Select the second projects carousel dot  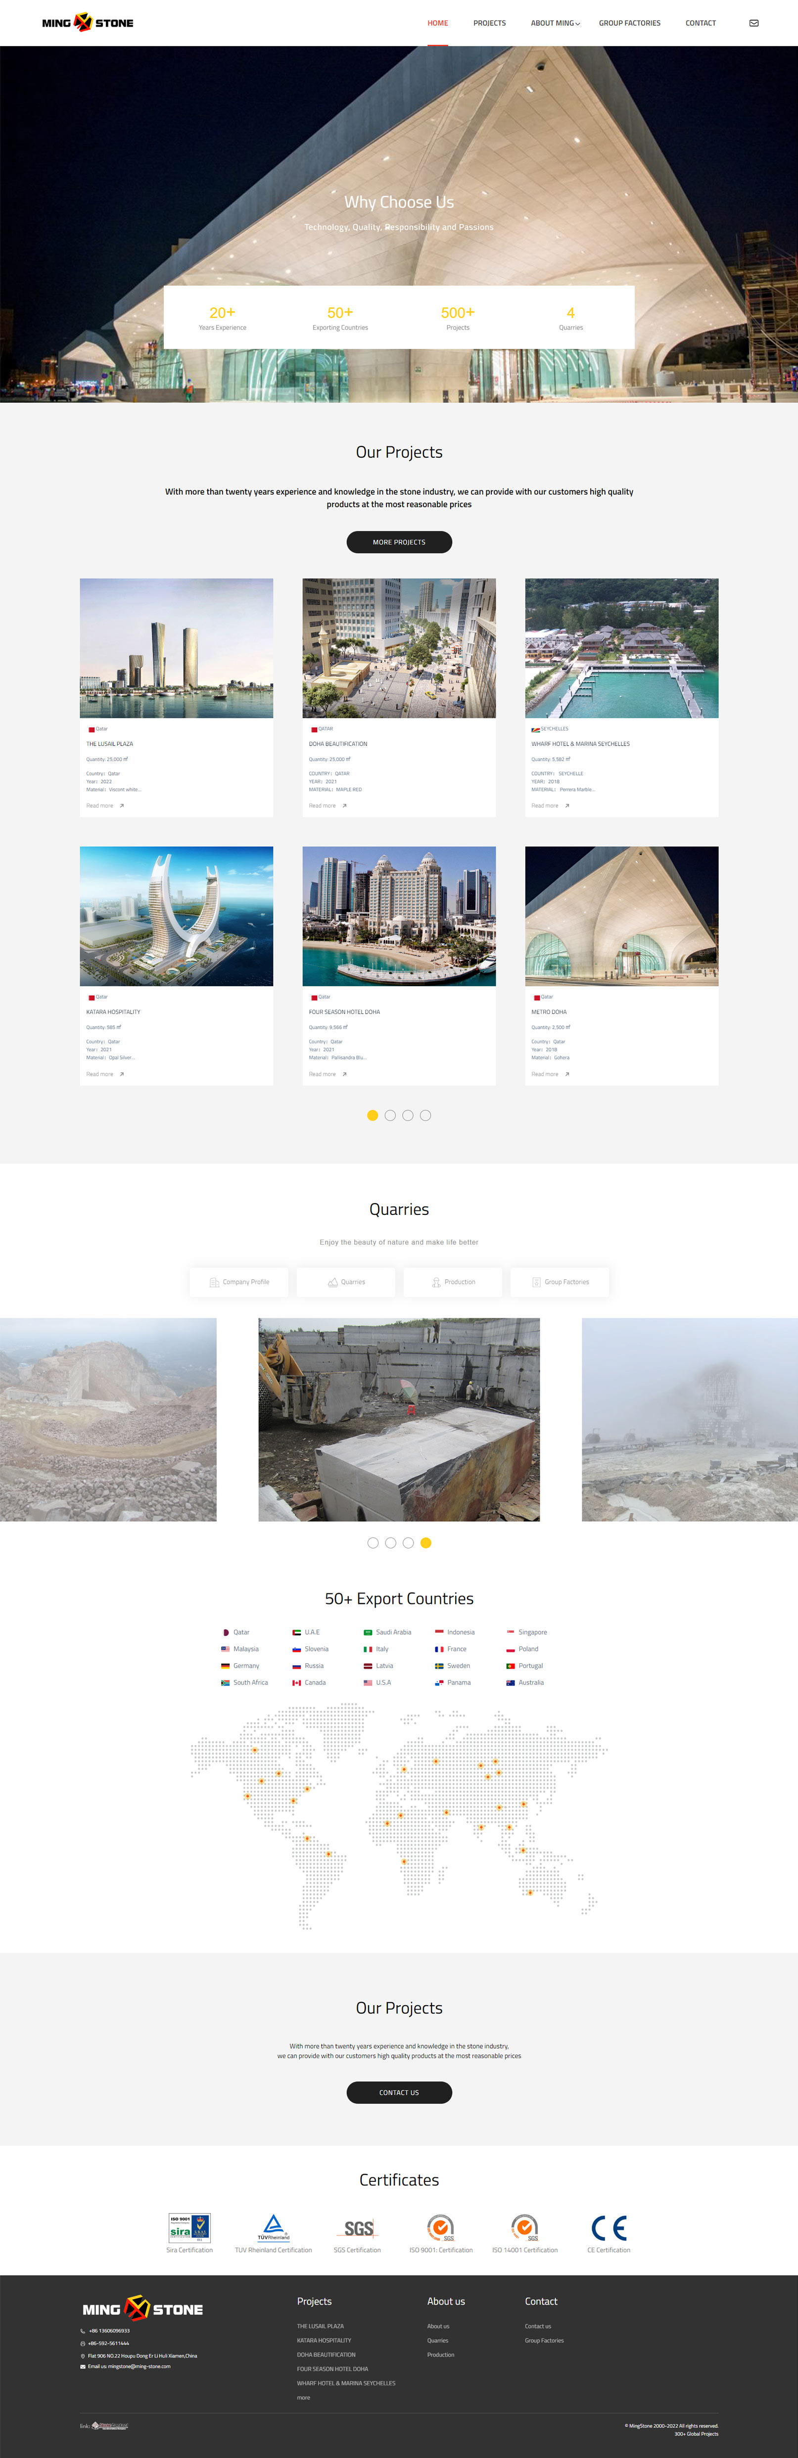point(390,1115)
